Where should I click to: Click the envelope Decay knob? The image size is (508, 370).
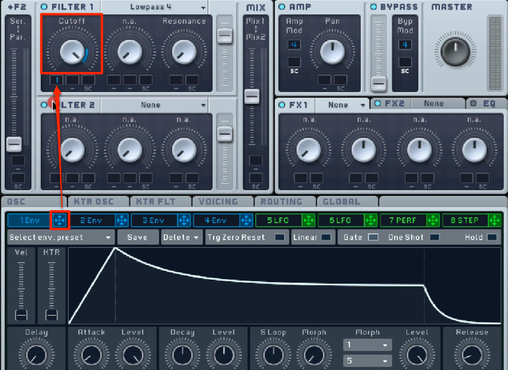click(x=182, y=355)
